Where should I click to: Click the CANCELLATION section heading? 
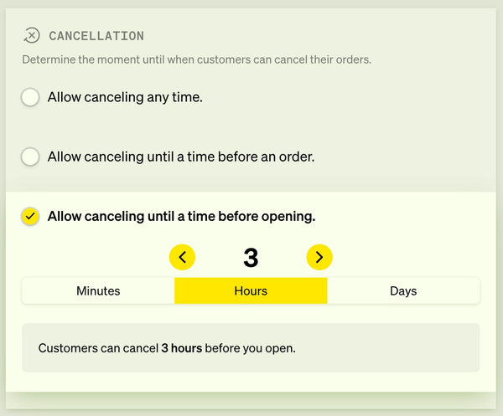tap(96, 36)
